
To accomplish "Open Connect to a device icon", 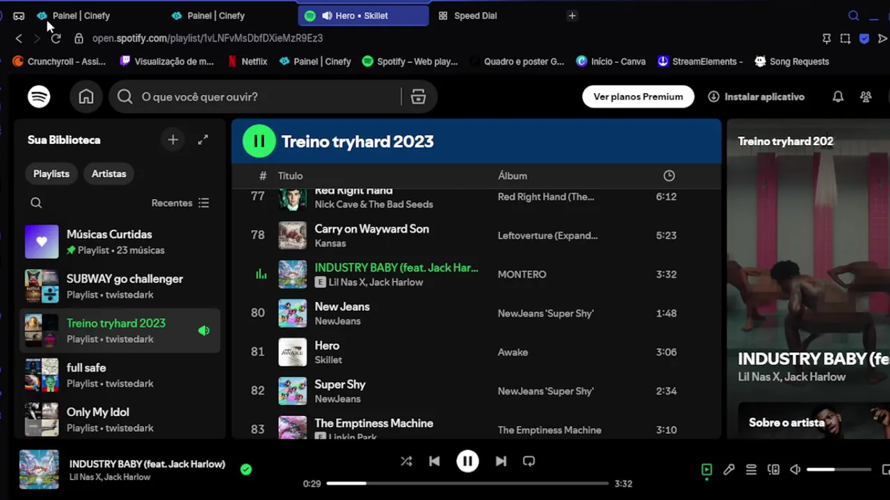I will (773, 469).
